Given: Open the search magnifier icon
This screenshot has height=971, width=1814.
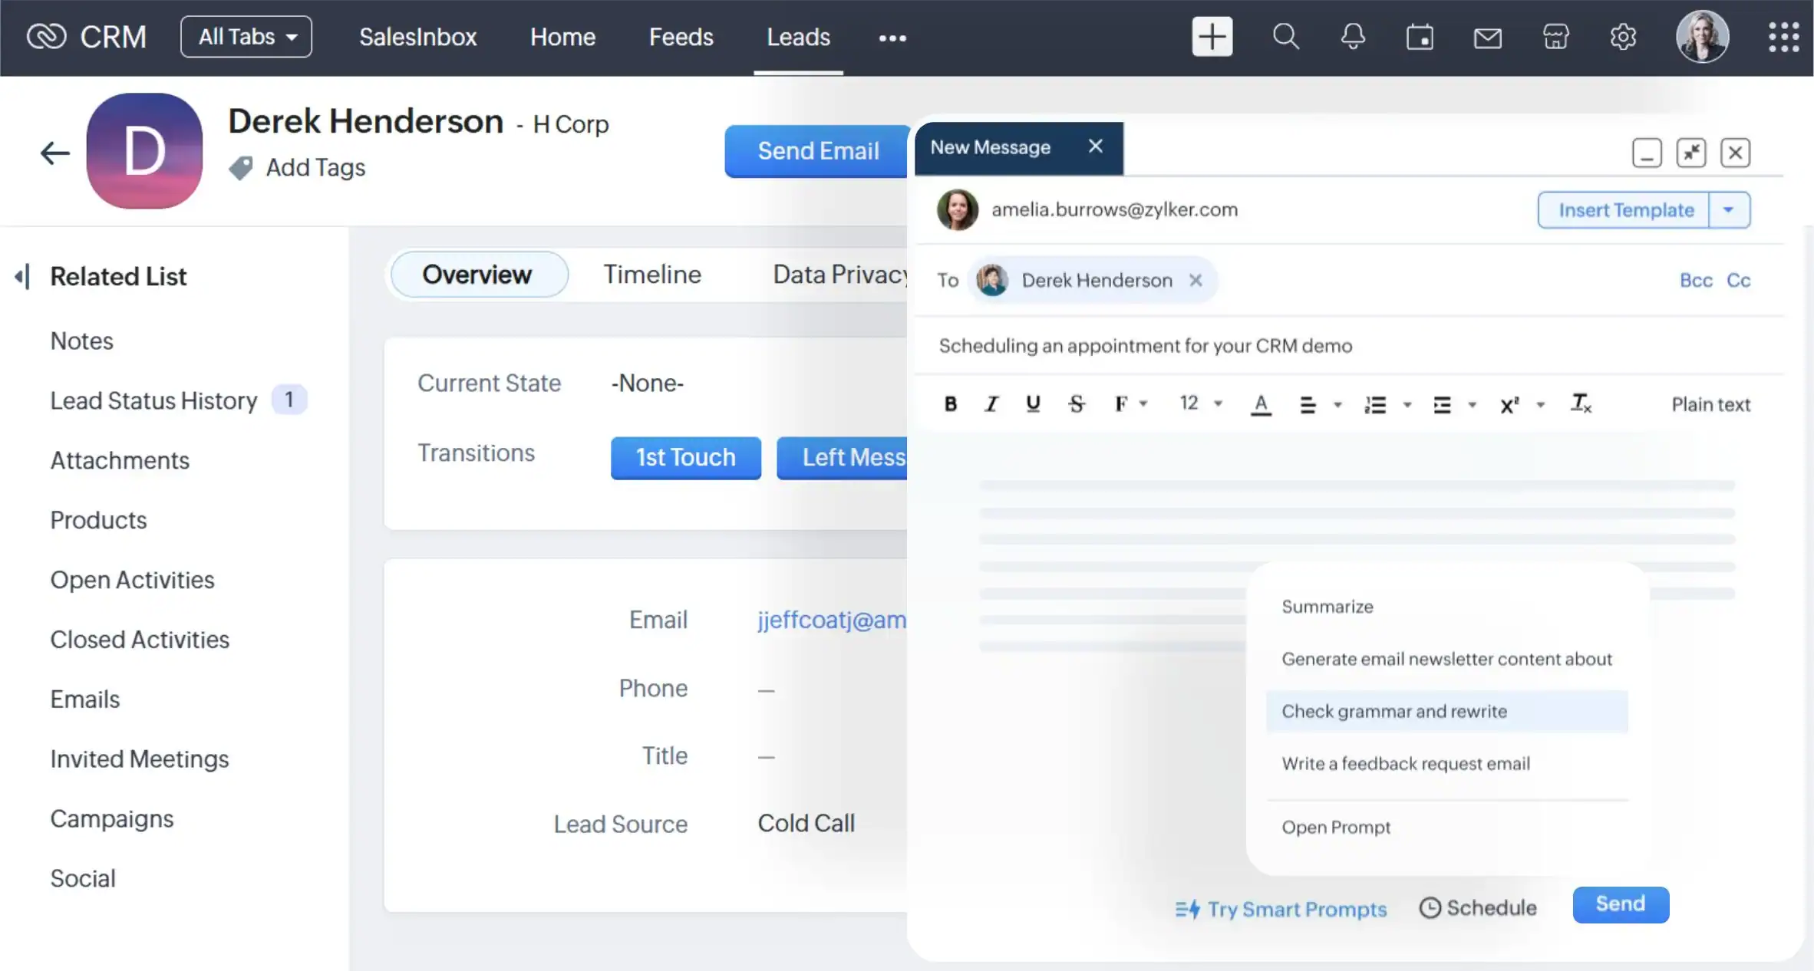Looking at the screenshot, I should pos(1285,37).
